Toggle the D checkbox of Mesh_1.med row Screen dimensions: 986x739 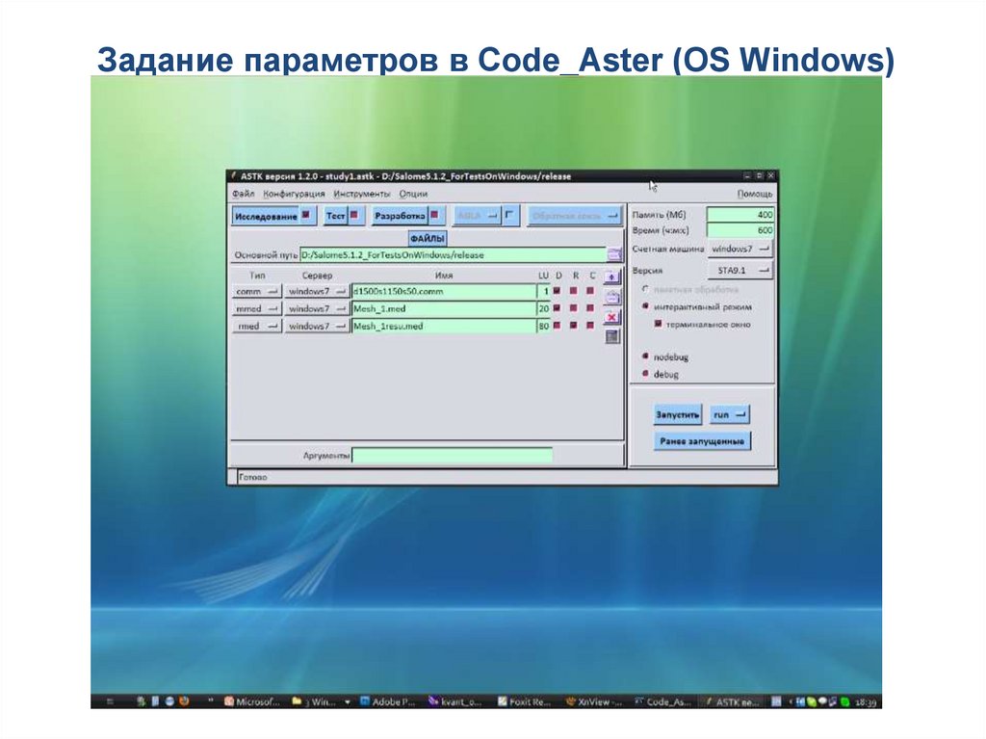tap(558, 308)
